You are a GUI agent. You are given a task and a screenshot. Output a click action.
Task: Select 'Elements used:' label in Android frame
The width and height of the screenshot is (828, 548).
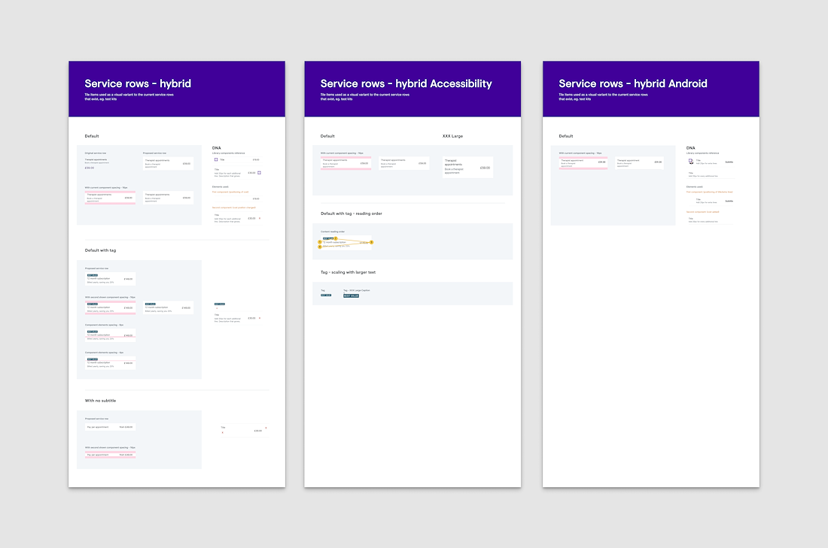pyautogui.click(x=695, y=186)
